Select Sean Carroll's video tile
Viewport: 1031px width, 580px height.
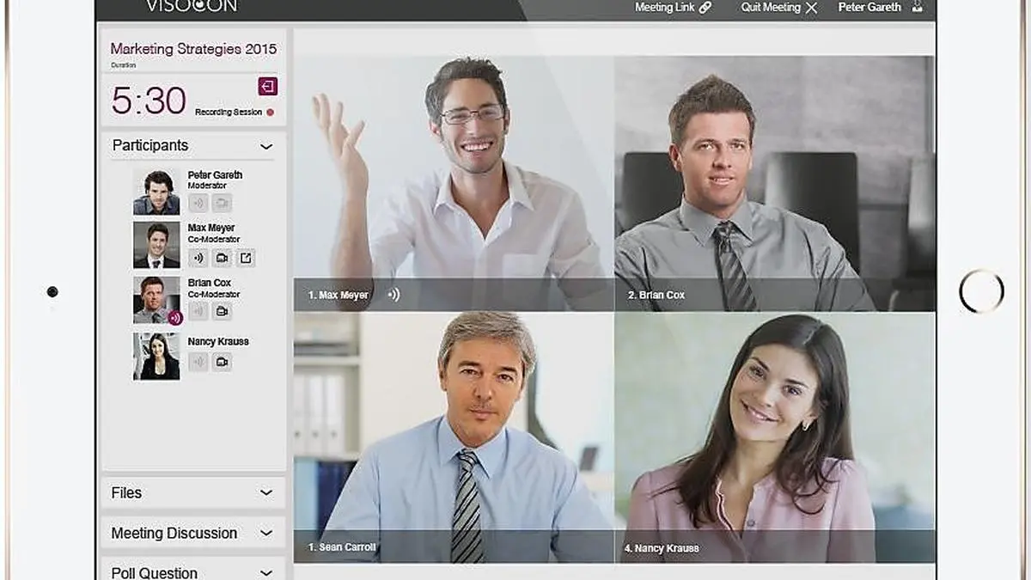454,437
